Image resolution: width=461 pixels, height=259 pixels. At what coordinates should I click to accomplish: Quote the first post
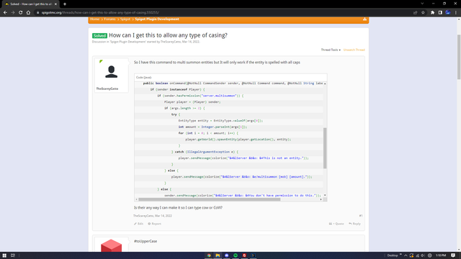pyautogui.click(x=336, y=224)
